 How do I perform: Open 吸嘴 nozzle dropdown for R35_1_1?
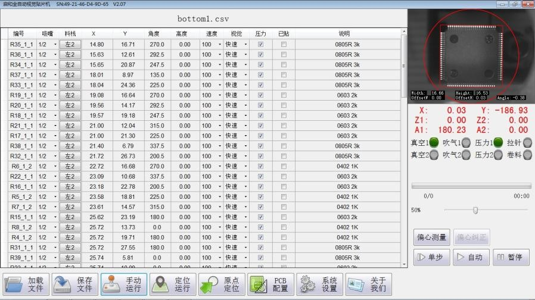55,44
